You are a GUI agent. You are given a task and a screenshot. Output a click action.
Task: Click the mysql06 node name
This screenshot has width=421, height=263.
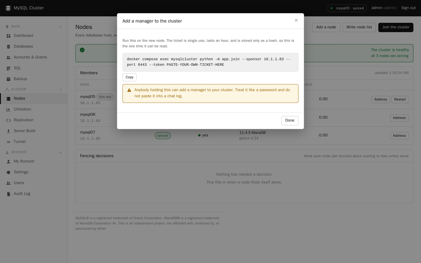click(88, 115)
